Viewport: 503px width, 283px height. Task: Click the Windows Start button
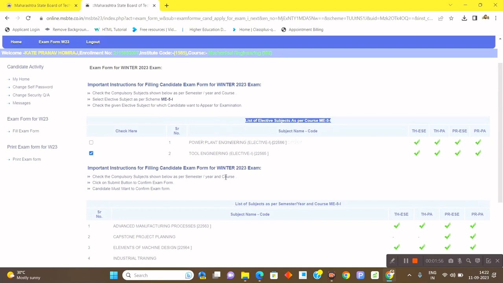tap(114, 275)
